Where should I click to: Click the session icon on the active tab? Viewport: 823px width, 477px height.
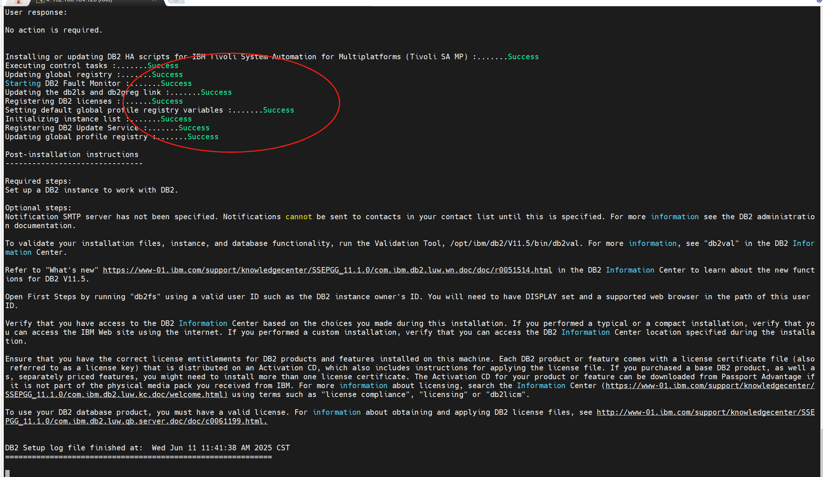pyautogui.click(x=40, y=1)
